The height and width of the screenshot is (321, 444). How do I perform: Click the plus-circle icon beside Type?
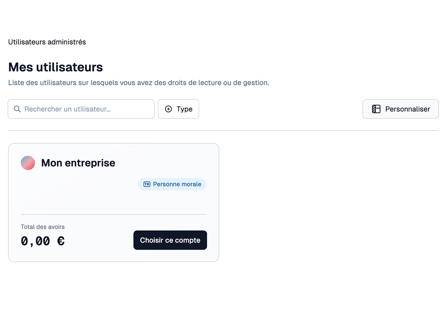click(x=168, y=109)
